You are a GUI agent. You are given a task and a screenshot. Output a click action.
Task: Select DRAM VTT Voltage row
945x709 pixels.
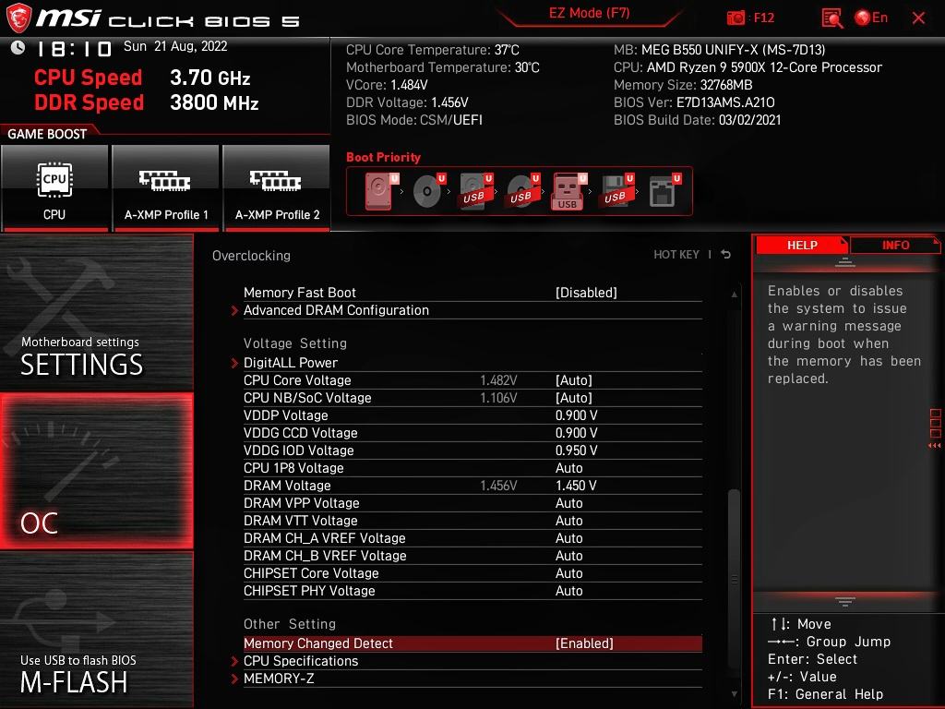tap(472, 521)
